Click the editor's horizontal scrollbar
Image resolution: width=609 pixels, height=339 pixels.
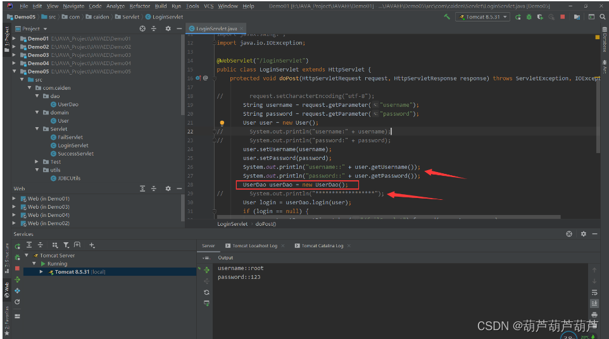pos(389,217)
